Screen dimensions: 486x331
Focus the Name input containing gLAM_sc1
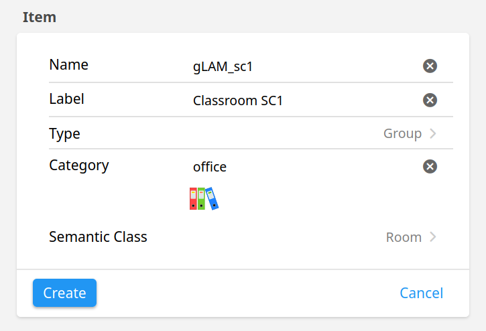(x=305, y=66)
